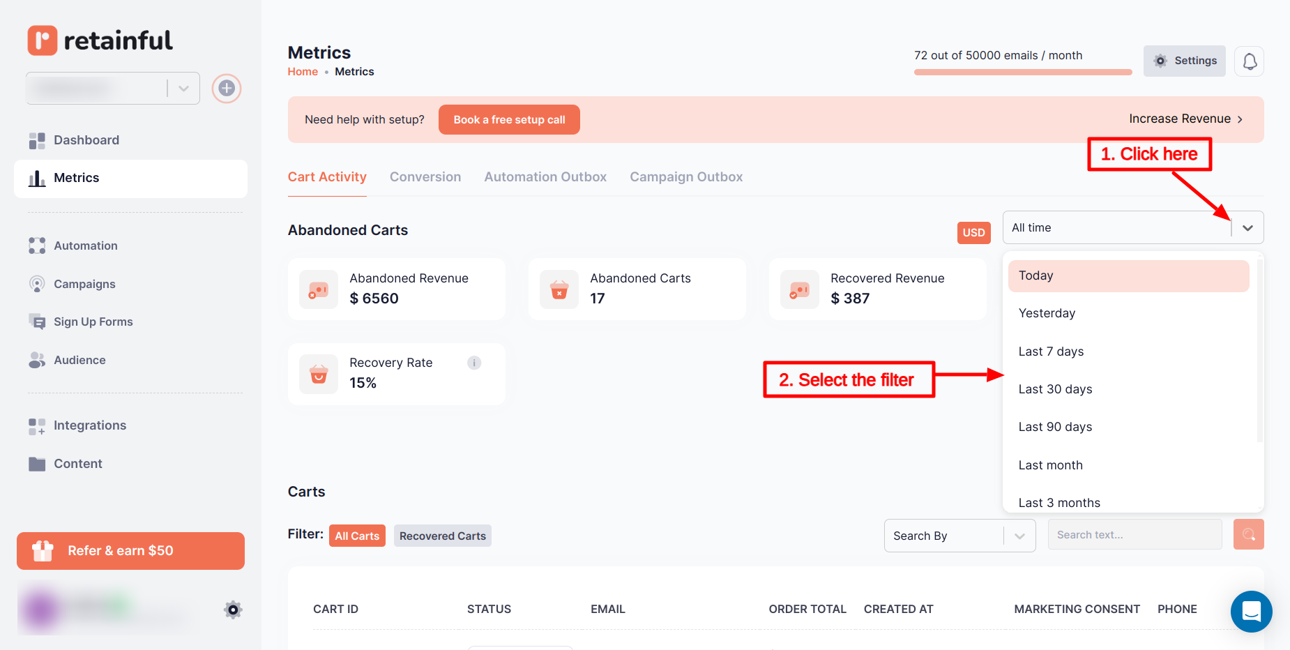The image size is (1290, 650).
Task: Click Book a free setup call
Action: tap(509, 120)
